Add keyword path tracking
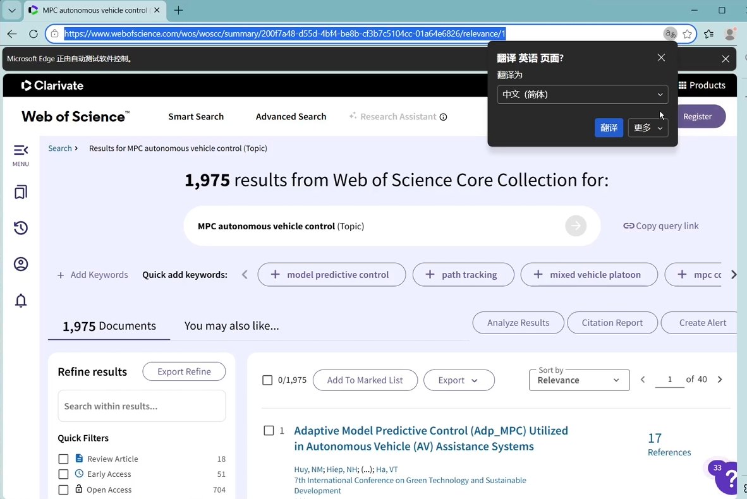Image resolution: width=747 pixels, height=499 pixels. point(463,275)
